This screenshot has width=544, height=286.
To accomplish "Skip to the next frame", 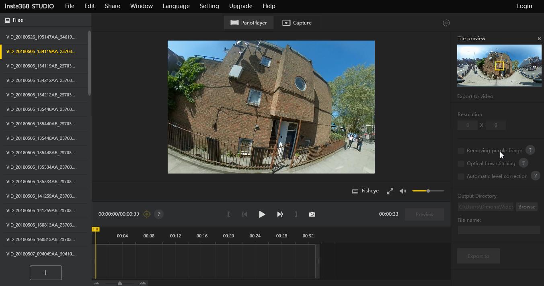I will tap(280, 214).
